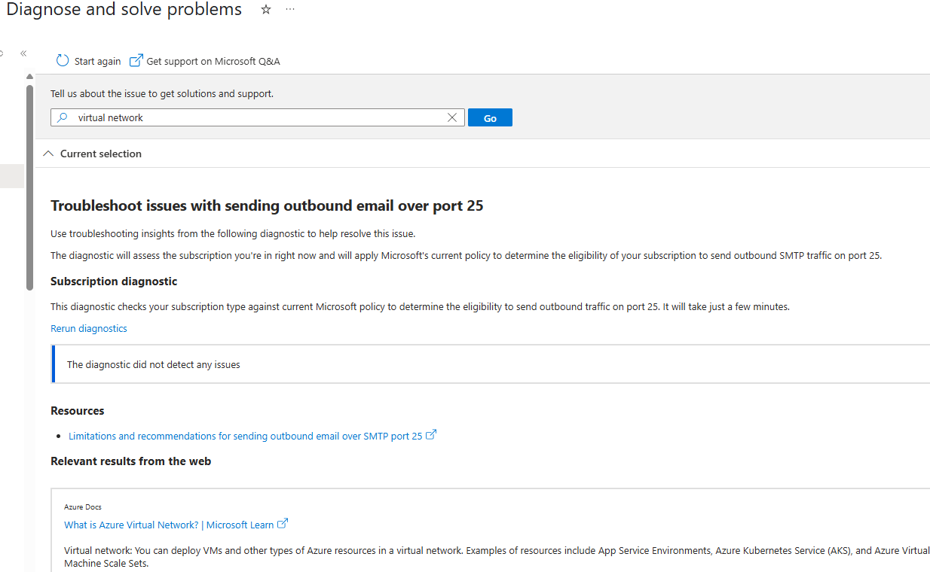Collapse the sidebar with the double chevron
Image resolution: width=930 pixels, height=572 pixels.
coord(23,53)
